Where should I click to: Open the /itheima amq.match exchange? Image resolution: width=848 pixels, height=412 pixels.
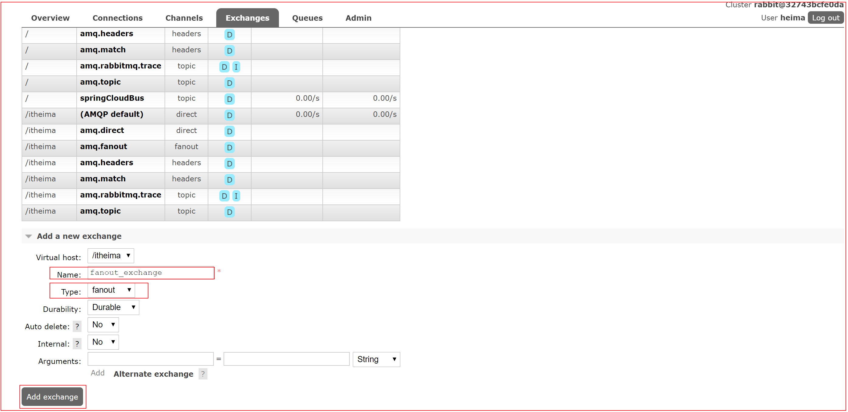coord(103,179)
